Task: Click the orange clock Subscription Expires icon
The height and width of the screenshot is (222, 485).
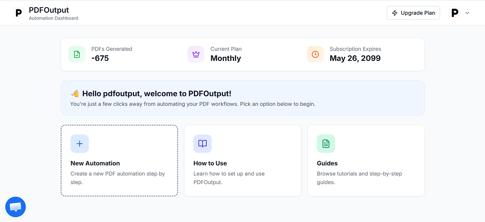Action: pos(315,54)
